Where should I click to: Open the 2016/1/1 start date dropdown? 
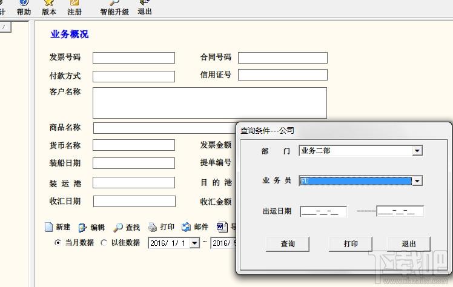194,243
